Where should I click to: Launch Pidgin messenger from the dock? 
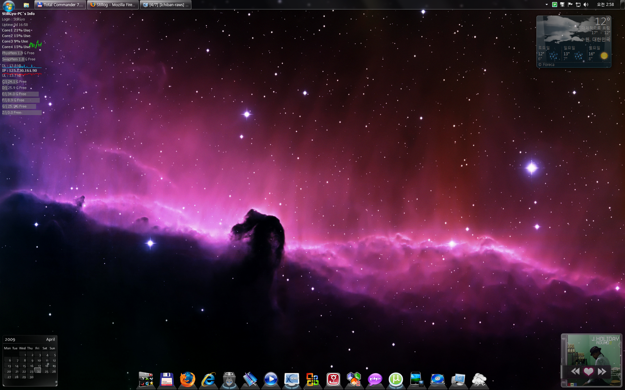click(375, 379)
